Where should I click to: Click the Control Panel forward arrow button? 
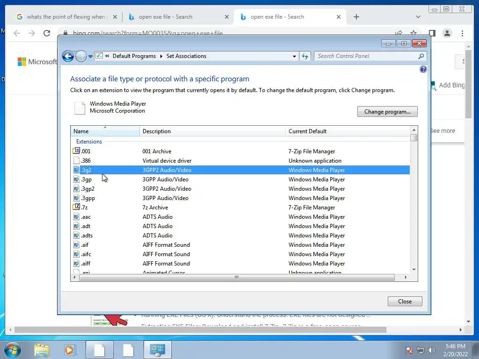pos(81,56)
